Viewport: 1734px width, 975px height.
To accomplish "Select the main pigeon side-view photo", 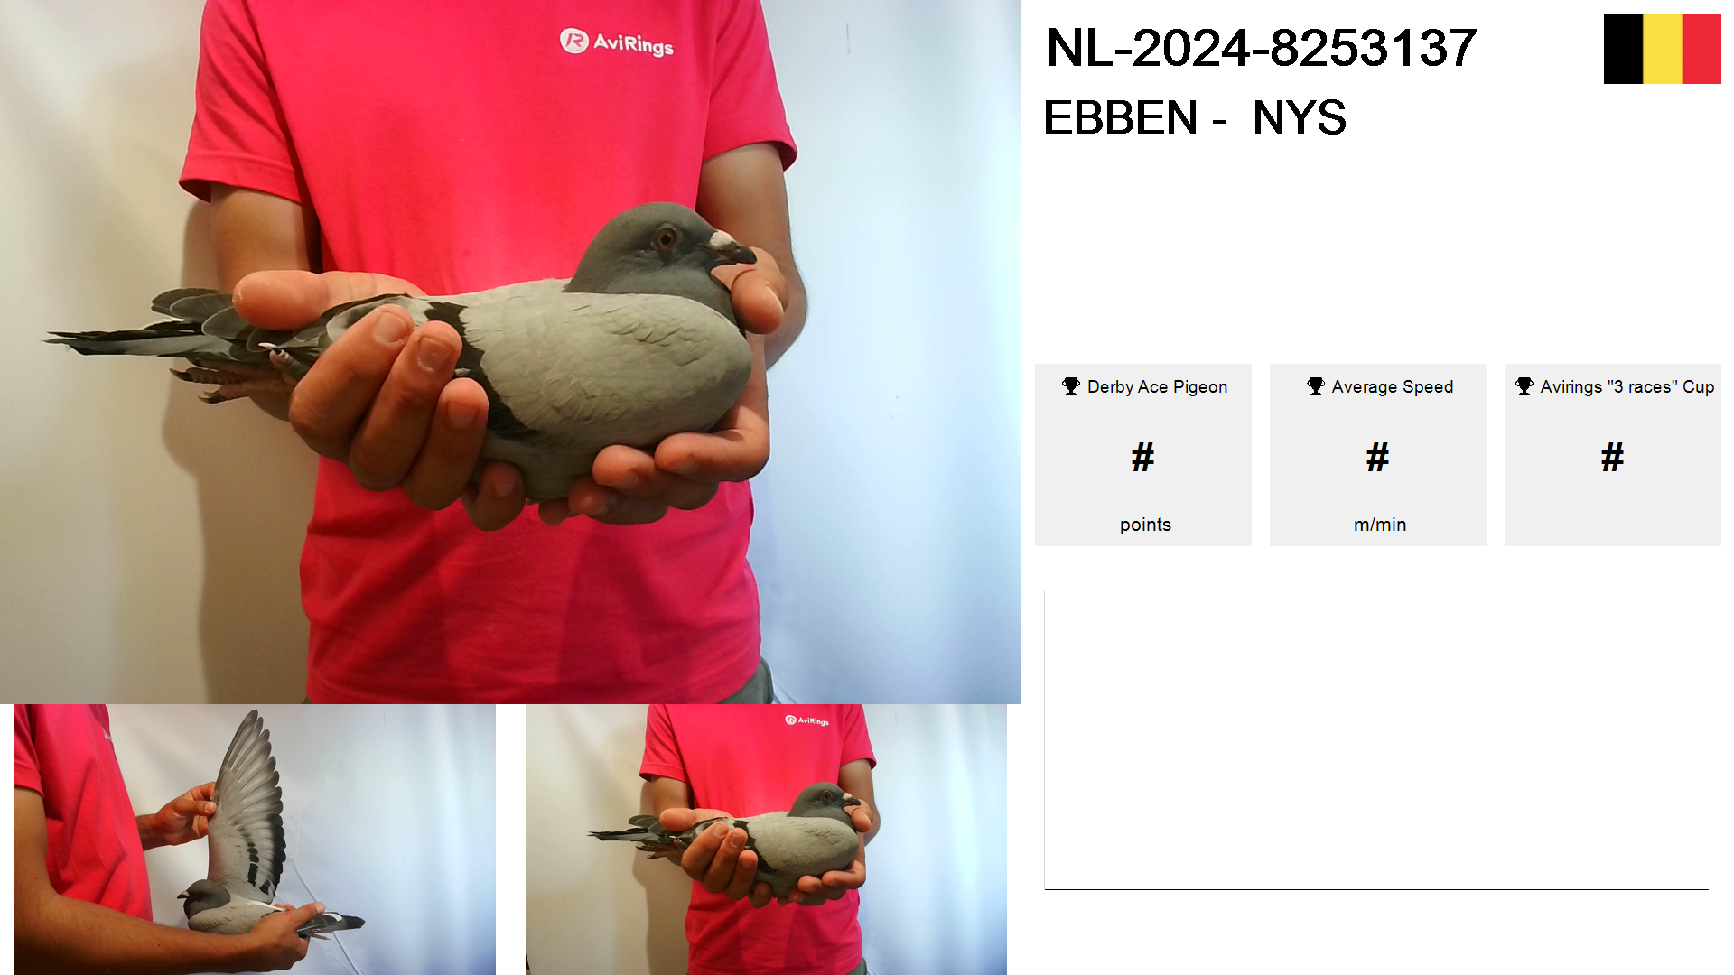I will 510,352.
